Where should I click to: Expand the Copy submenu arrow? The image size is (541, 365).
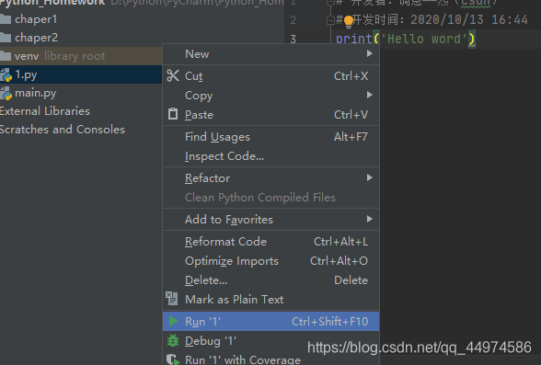click(370, 95)
